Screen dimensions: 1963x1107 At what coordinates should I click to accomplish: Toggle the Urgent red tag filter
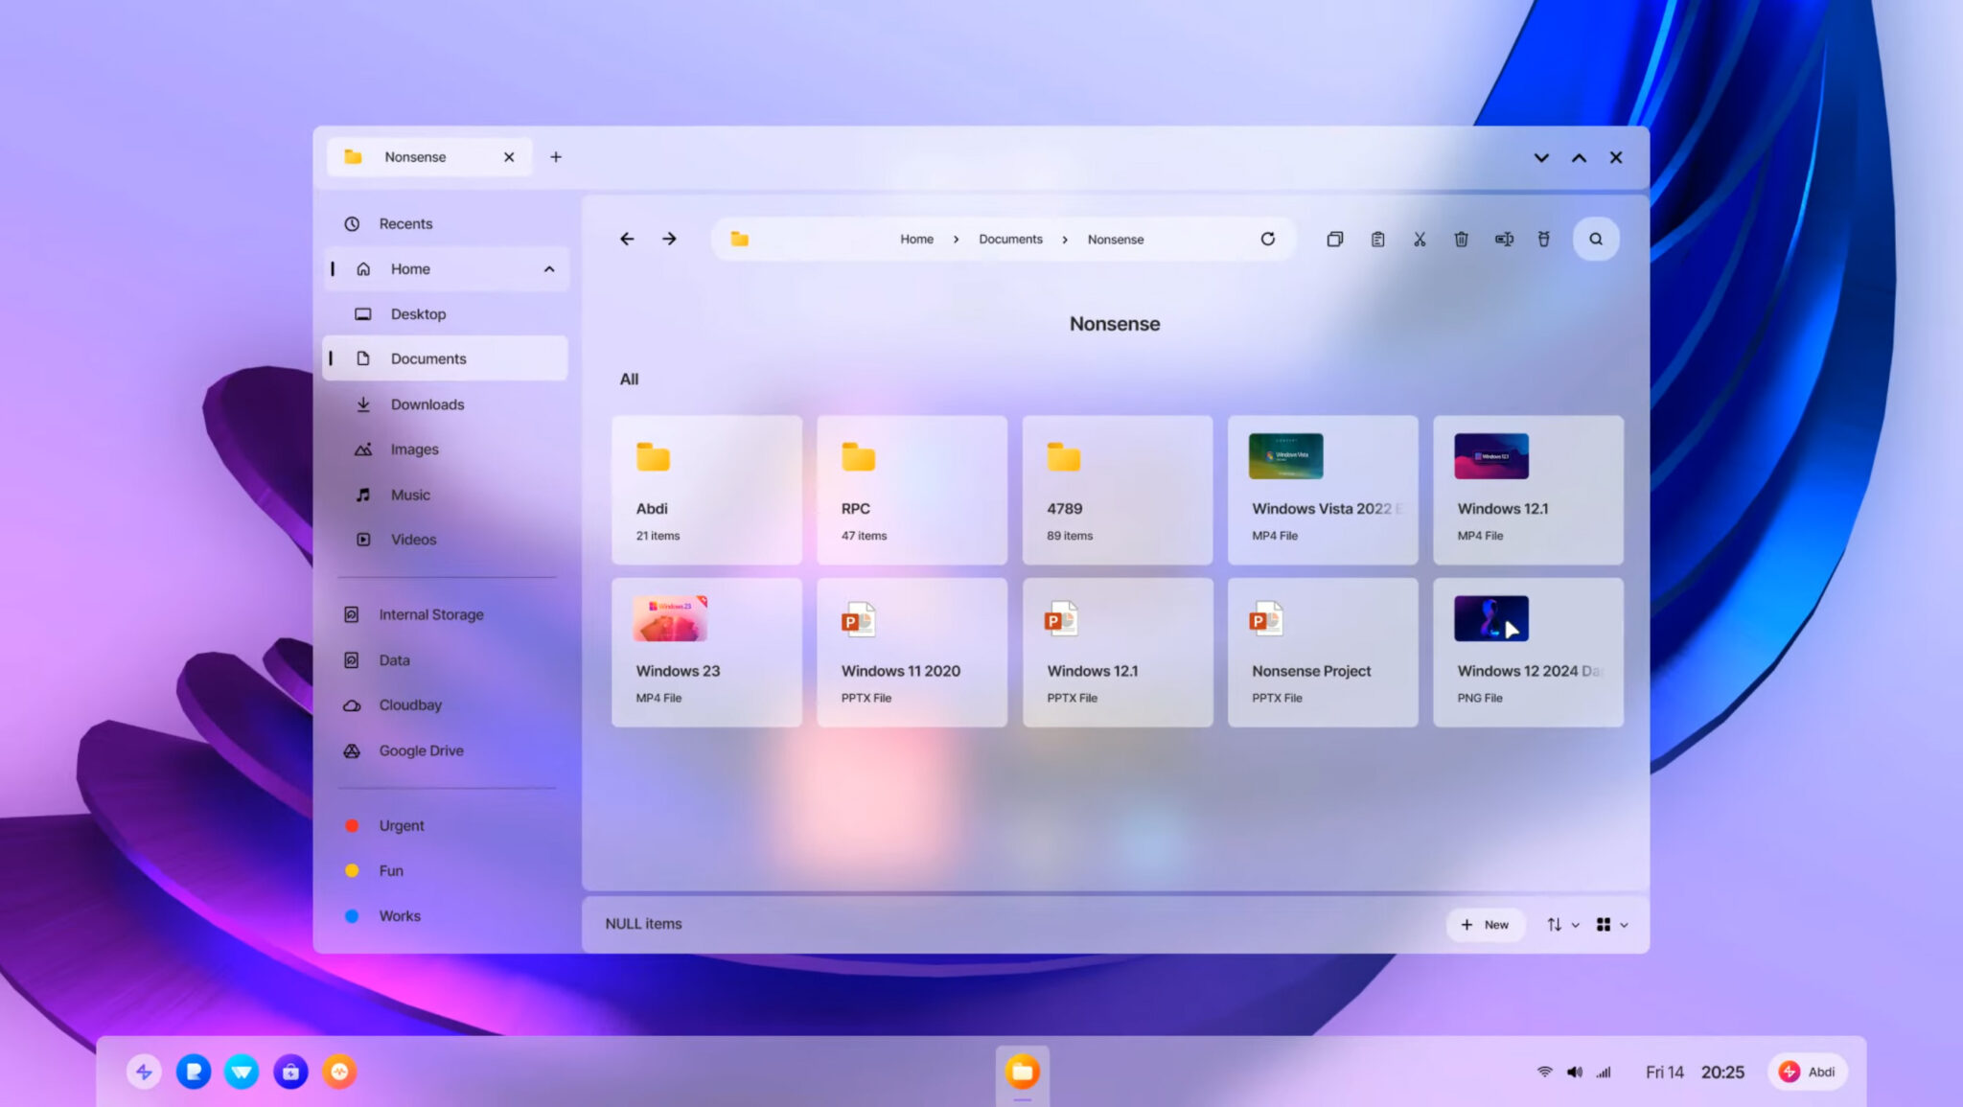pos(400,825)
